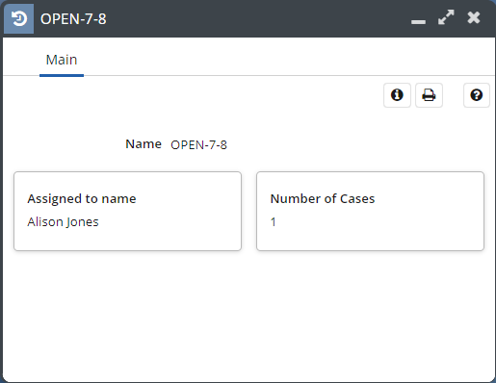Close the OPEN-7-8 window

coord(474,17)
